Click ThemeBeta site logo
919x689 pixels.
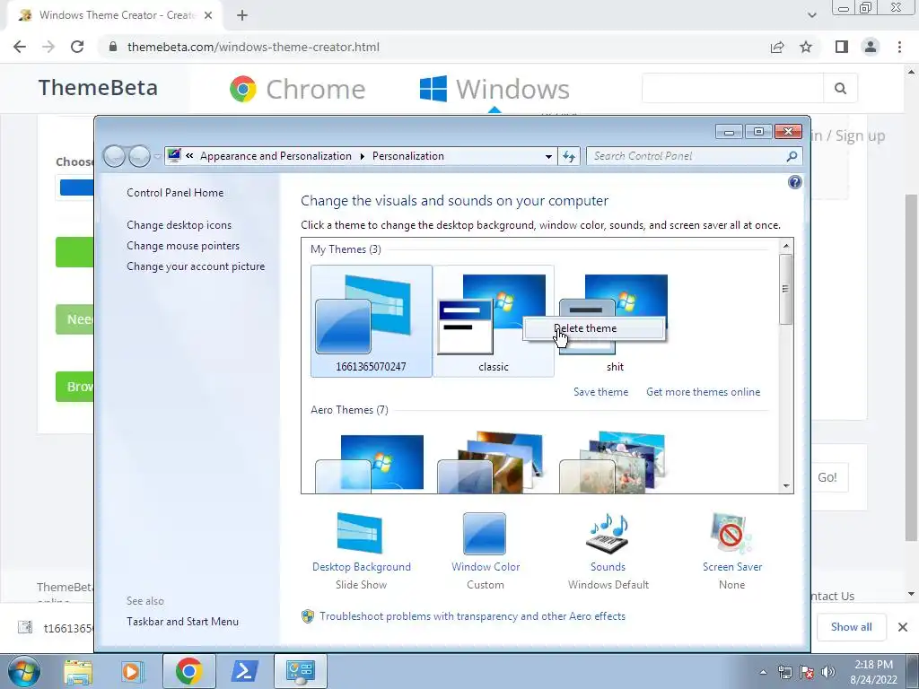[x=98, y=88]
